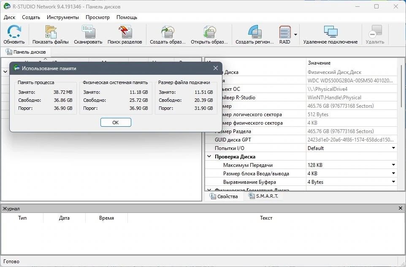Collapse the Проверка Диска section
Screen dimensions: 406x267
(x=209, y=157)
